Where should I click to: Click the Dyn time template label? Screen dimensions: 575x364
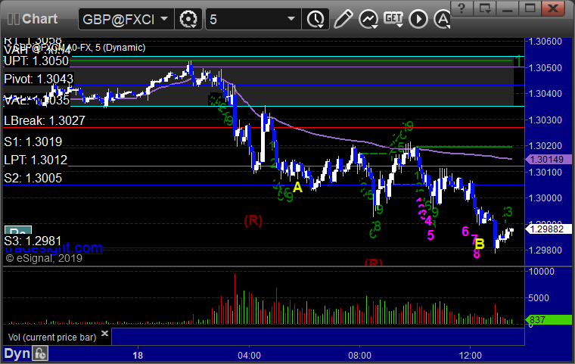click(x=17, y=353)
